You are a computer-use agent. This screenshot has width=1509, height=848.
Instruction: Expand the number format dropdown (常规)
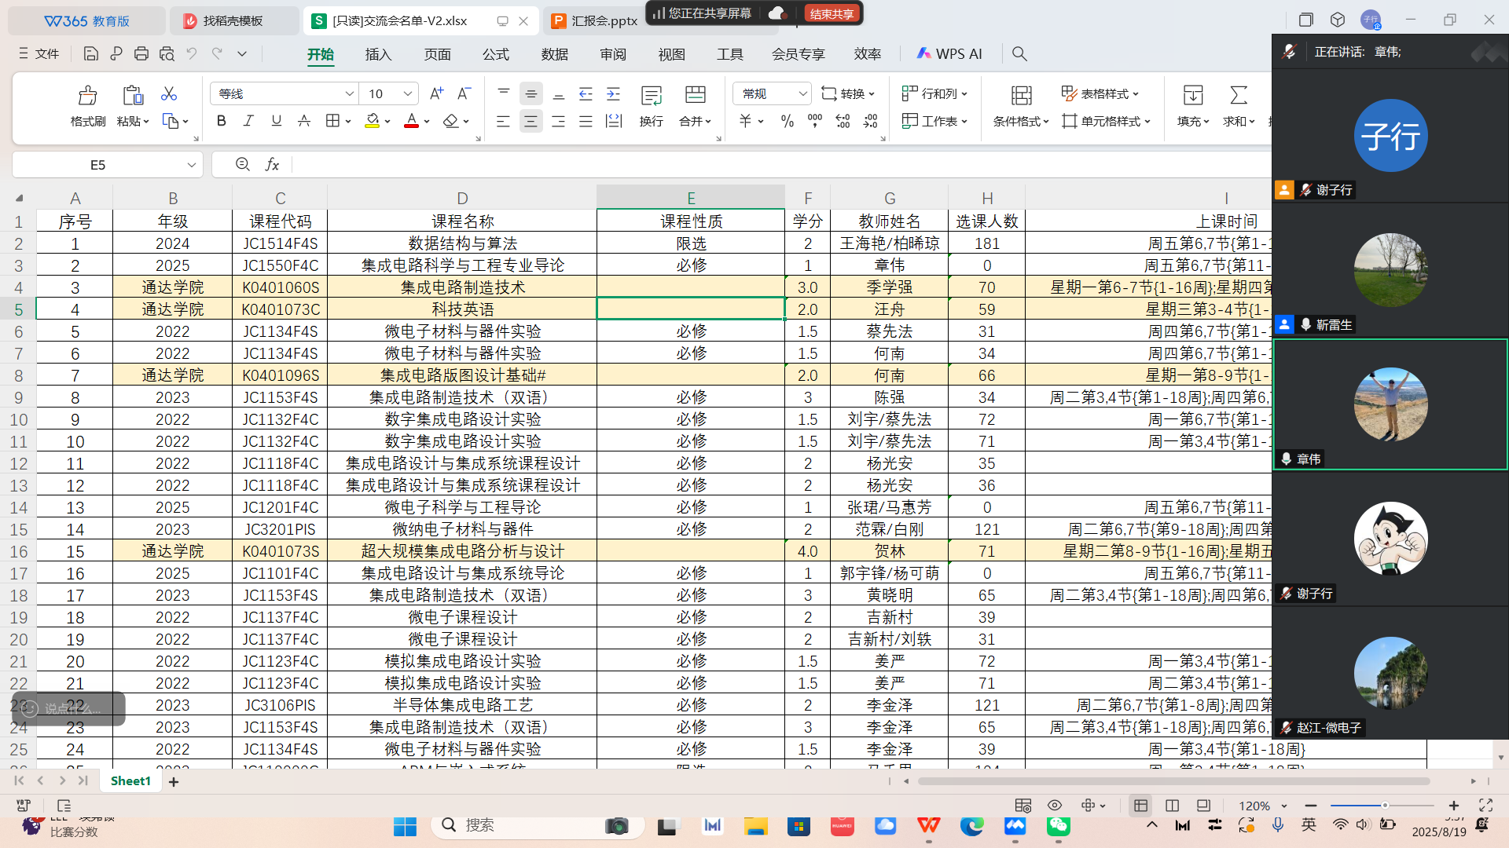(802, 93)
